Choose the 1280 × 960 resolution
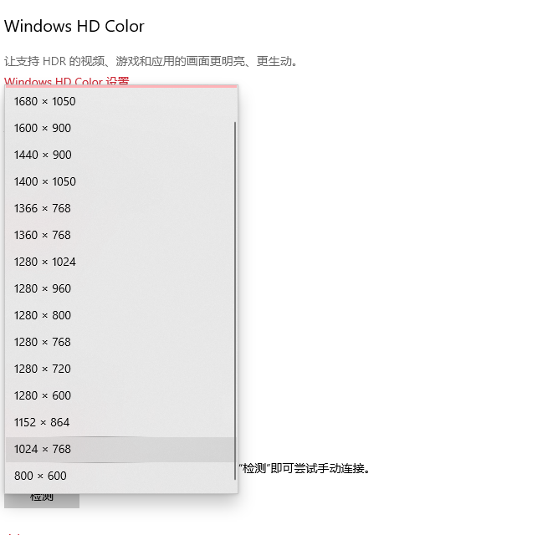Image resolution: width=553 pixels, height=535 pixels. point(120,289)
